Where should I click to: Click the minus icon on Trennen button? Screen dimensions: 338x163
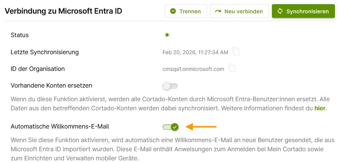pos(173,11)
